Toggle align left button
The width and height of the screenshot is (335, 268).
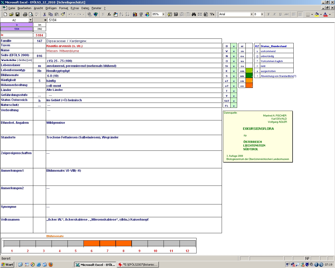click(294, 14)
